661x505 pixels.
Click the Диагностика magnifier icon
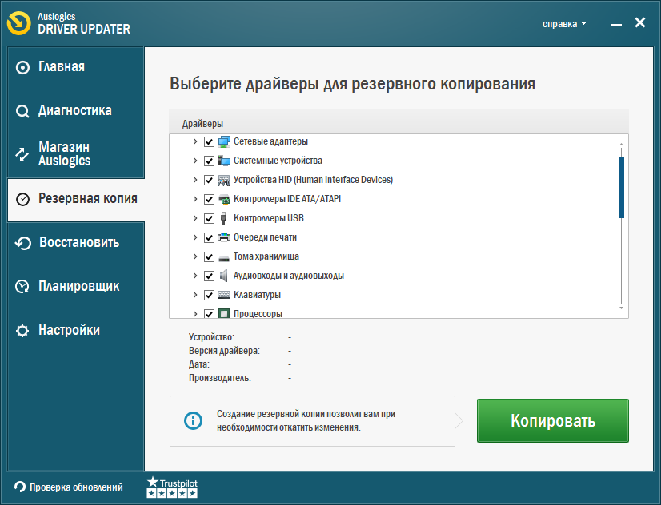[23, 111]
